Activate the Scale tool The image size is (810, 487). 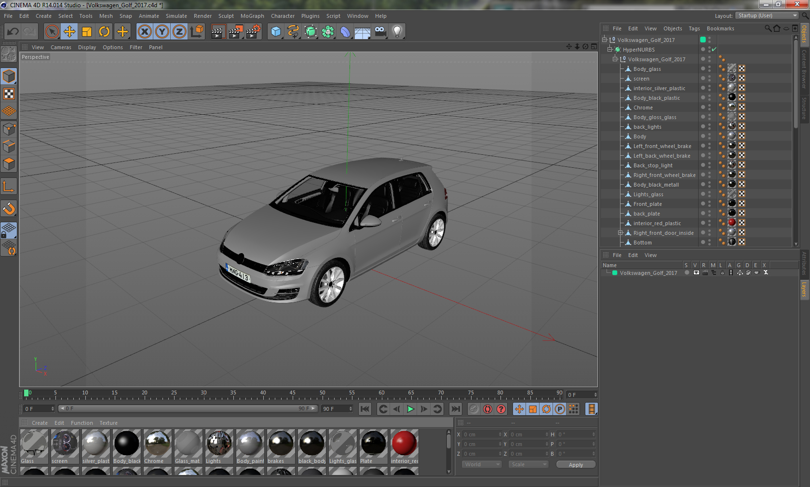87,32
